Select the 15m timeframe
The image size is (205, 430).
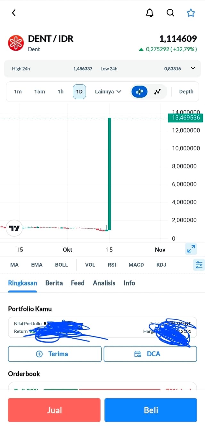click(40, 92)
